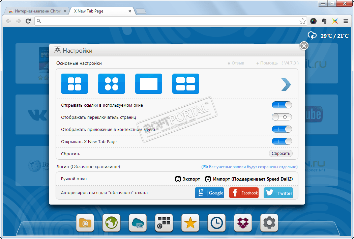Click the Сбросить reset button
The width and height of the screenshot is (354, 239).
(x=281, y=154)
